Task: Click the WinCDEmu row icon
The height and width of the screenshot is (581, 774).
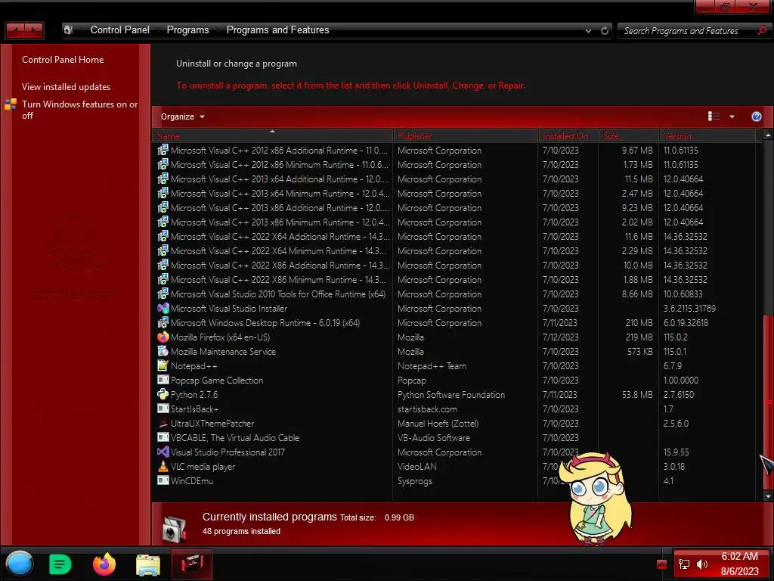Action: pos(163,480)
